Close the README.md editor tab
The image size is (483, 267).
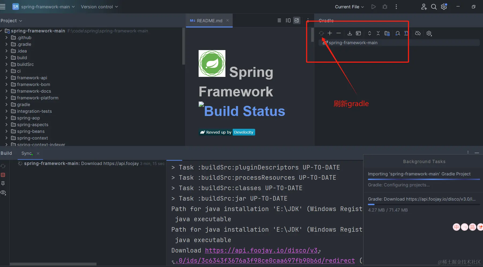(228, 20)
